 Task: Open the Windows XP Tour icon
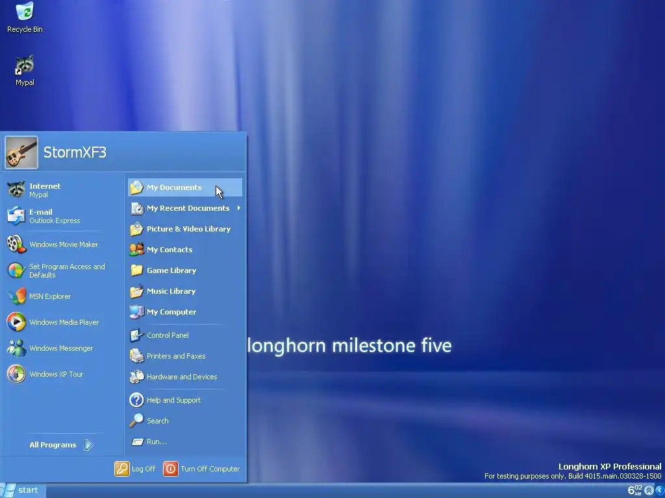tap(16, 374)
